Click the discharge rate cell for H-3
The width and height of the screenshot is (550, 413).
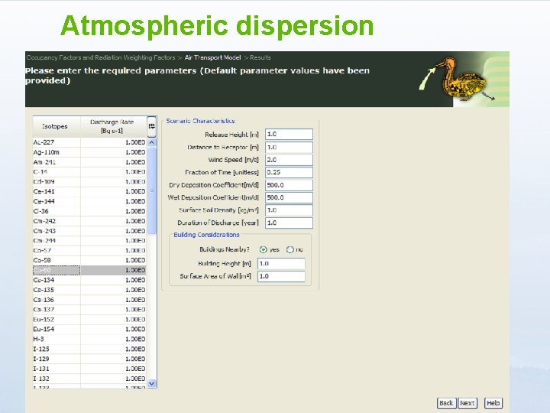(114, 339)
